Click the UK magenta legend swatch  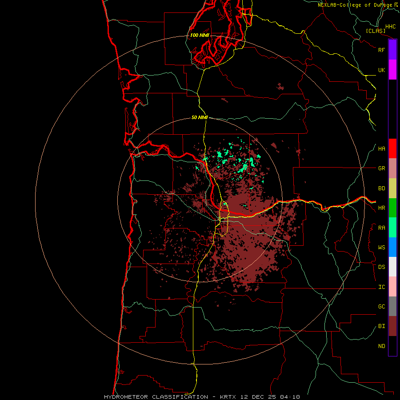[x=392, y=70]
